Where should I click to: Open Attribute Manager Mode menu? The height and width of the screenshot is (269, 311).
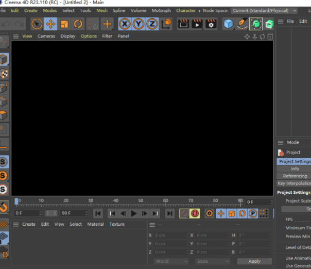pyautogui.click(x=293, y=142)
